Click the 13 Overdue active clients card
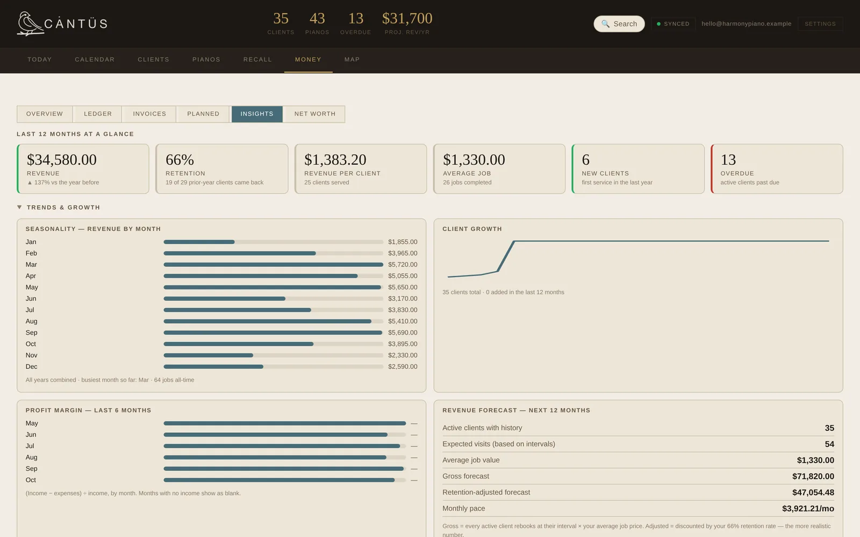 tap(777, 169)
